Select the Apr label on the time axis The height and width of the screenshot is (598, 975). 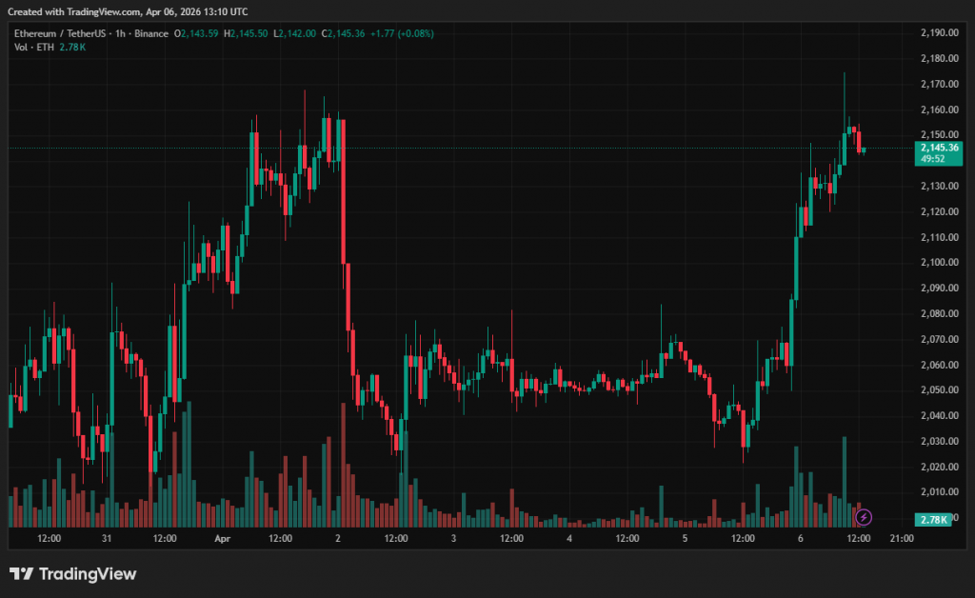222,539
